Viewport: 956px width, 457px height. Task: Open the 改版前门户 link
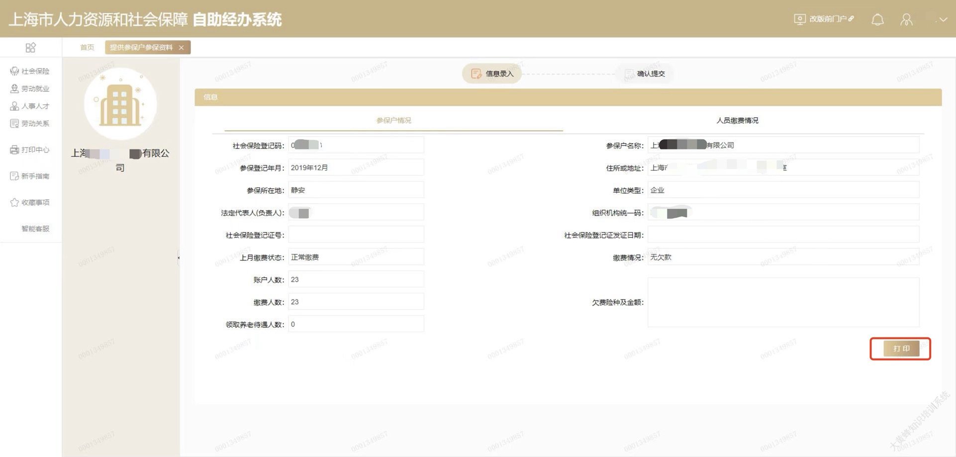point(824,19)
